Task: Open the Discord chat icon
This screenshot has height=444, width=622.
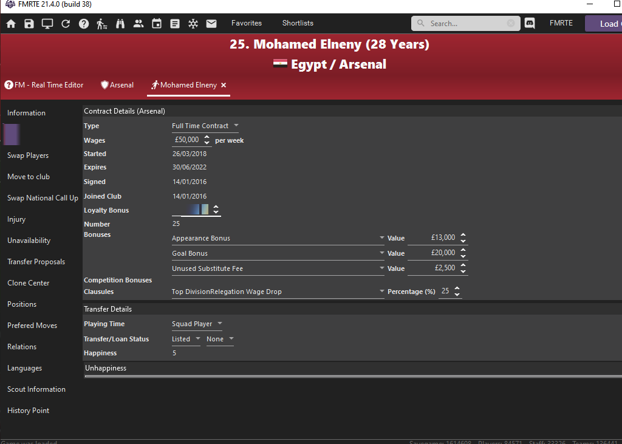Action: click(x=530, y=23)
